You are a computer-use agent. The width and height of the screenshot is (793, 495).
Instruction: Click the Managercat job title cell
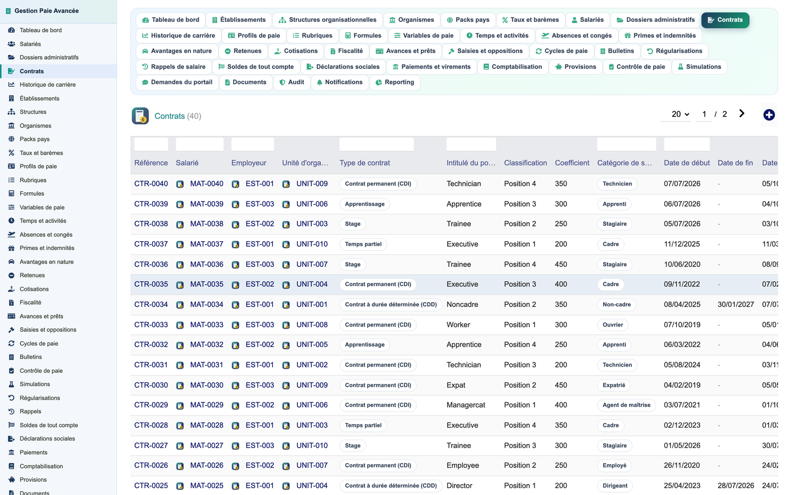[x=465, y=405]
